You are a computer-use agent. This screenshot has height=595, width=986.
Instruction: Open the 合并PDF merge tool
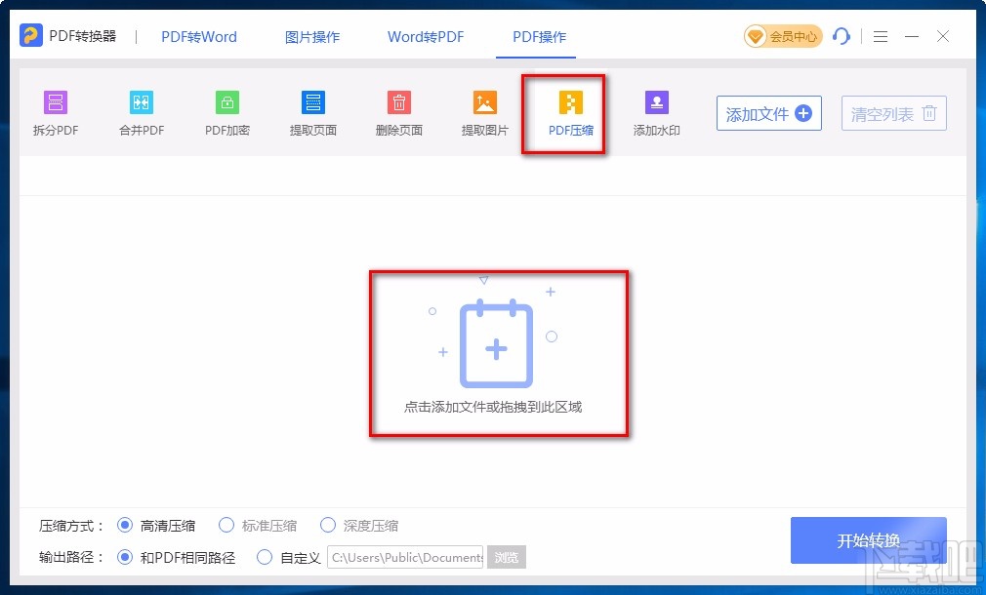[141, 113]
